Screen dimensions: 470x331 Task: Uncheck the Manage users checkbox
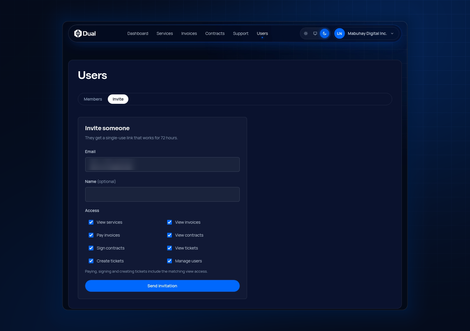169,261
